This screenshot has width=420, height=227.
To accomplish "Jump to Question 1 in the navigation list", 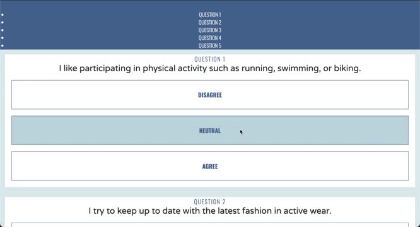I will tap(210, 15).
